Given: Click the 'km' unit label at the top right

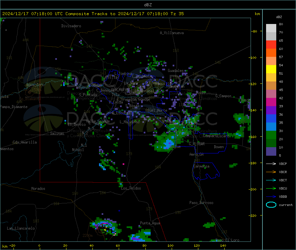Looking at the screenshot, I should point(257,14).
